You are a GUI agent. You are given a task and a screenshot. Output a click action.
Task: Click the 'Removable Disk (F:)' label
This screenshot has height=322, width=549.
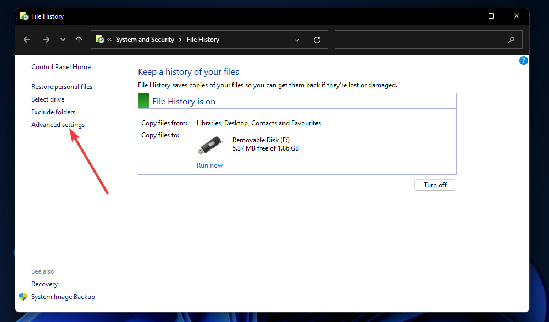pyautogui.click(x=261, y=140)
